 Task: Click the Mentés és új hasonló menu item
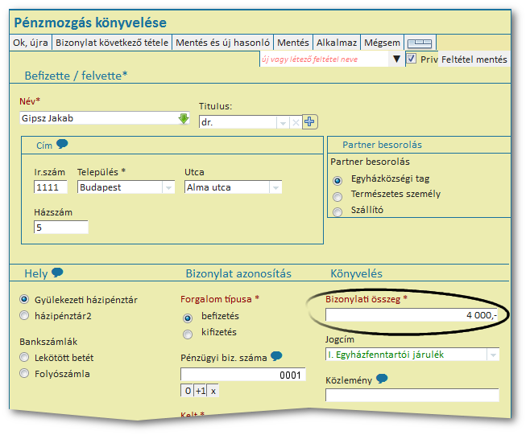tap(222, 43)
